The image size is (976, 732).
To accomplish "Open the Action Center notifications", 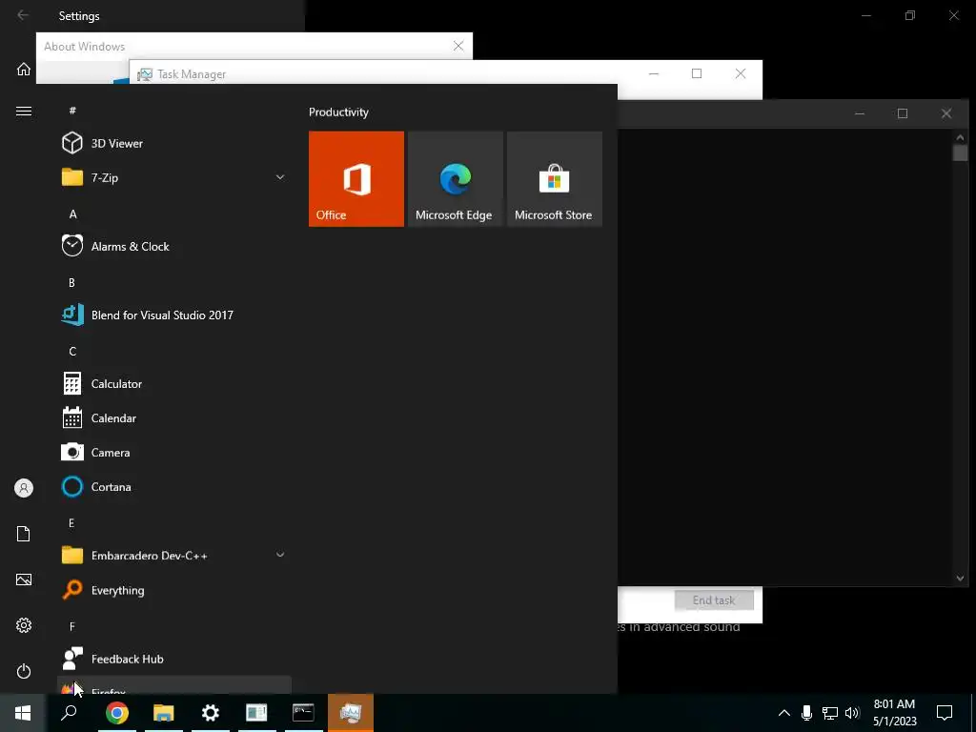I will (945, 713).
